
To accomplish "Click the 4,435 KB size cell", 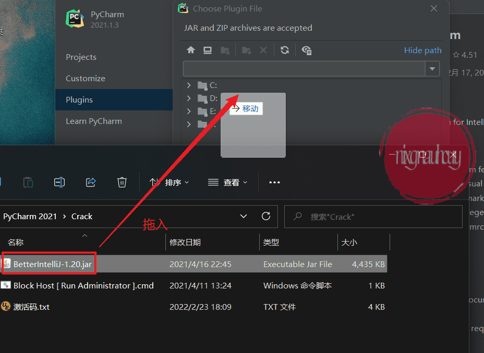I will 369,264.
